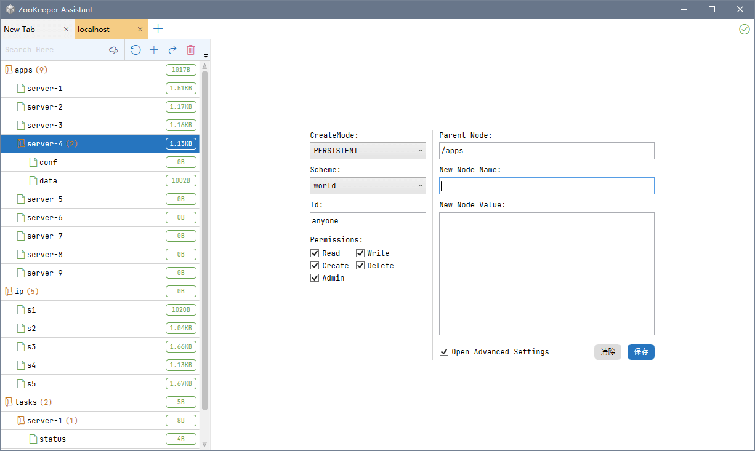Click the curved arrow icon in toolbar
Screen dimensions: 755x451
coord(172,50)
